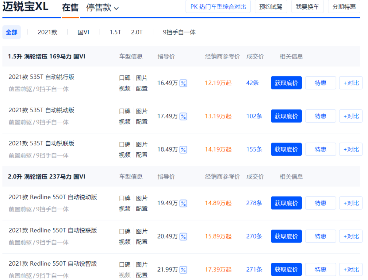Filter by 2.0T engine
368x280 pixels.
click(137, 32)
